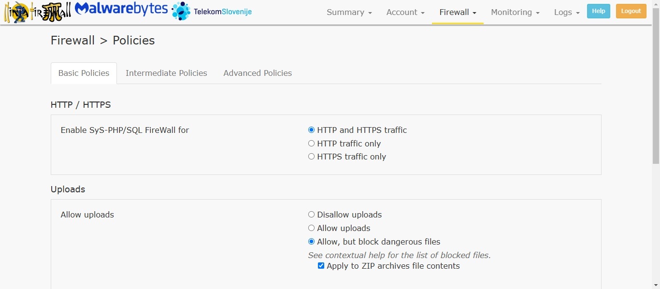Open the Firewall dropdown menu

pyautogui.click(x=458, y=13)
